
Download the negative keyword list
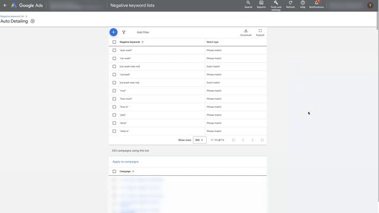click(x=246, y=33)
